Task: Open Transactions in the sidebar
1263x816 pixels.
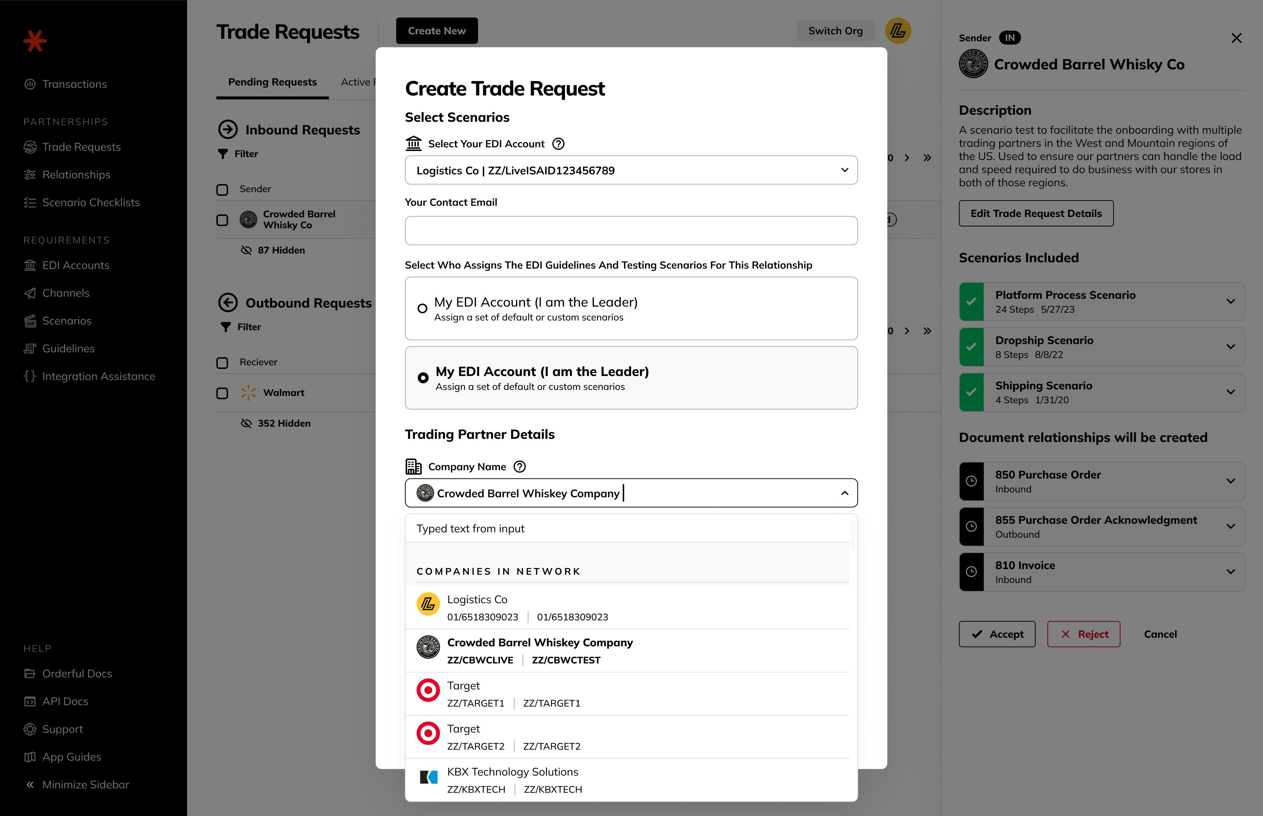Action: point(65,84)
